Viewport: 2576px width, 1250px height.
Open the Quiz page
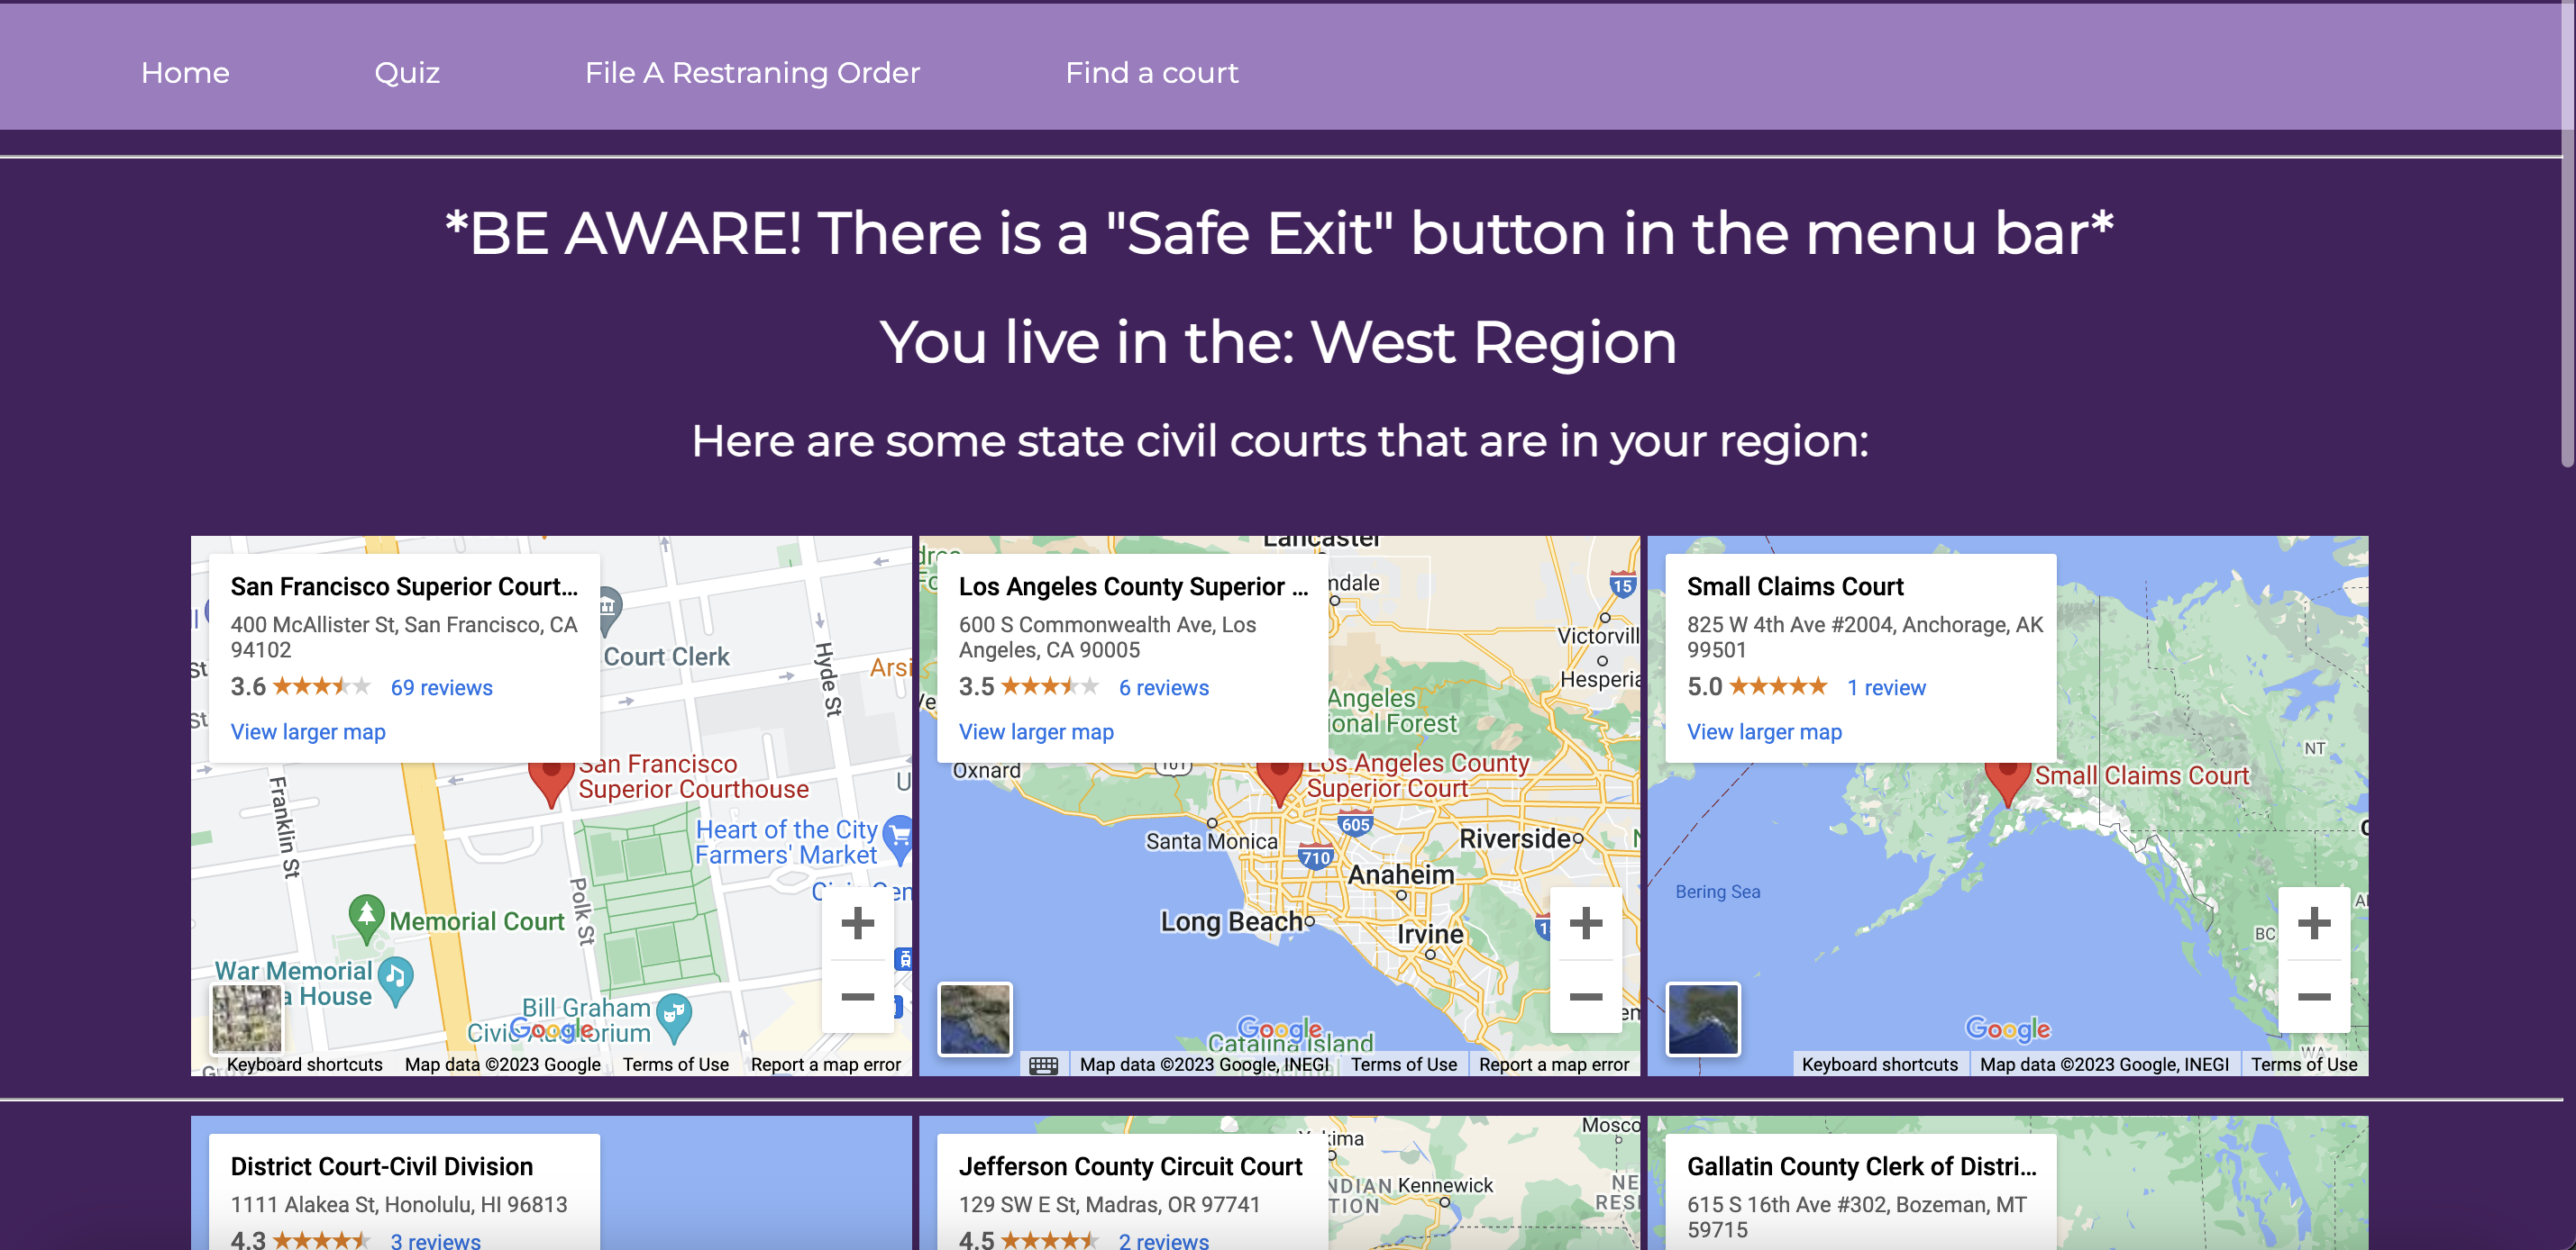(x=406, y=73)
